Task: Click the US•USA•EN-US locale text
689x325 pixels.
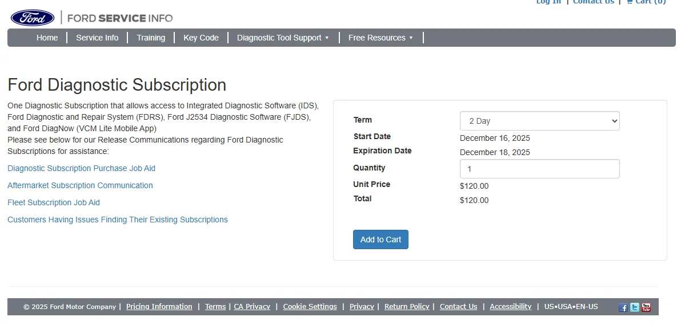Action: tap(571, 307)
